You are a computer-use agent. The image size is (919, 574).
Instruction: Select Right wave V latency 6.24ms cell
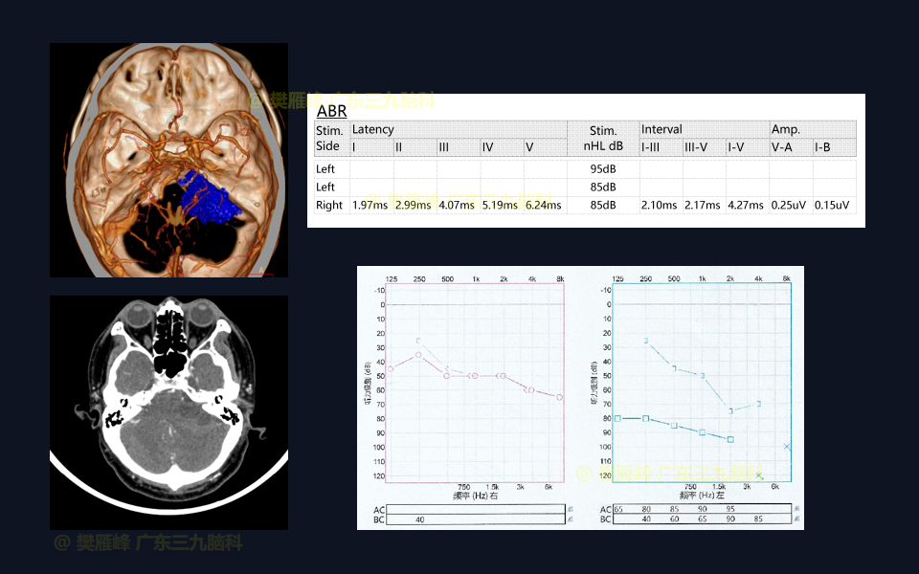544,205
